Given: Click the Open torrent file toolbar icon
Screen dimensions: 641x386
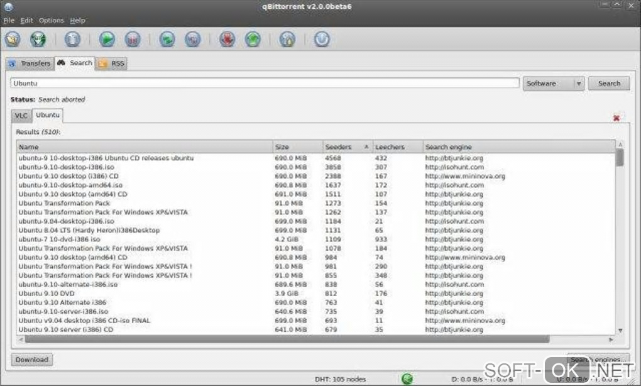Looking at the screenshot, I should 13,39.
